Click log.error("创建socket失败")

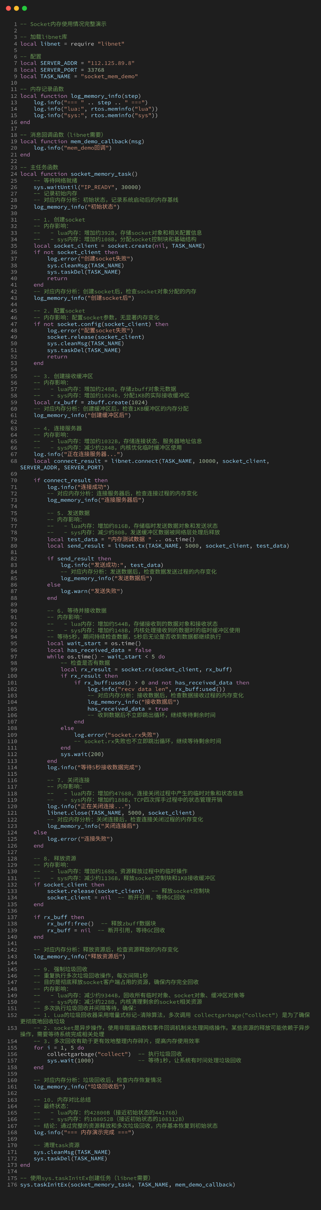point(90,259)
